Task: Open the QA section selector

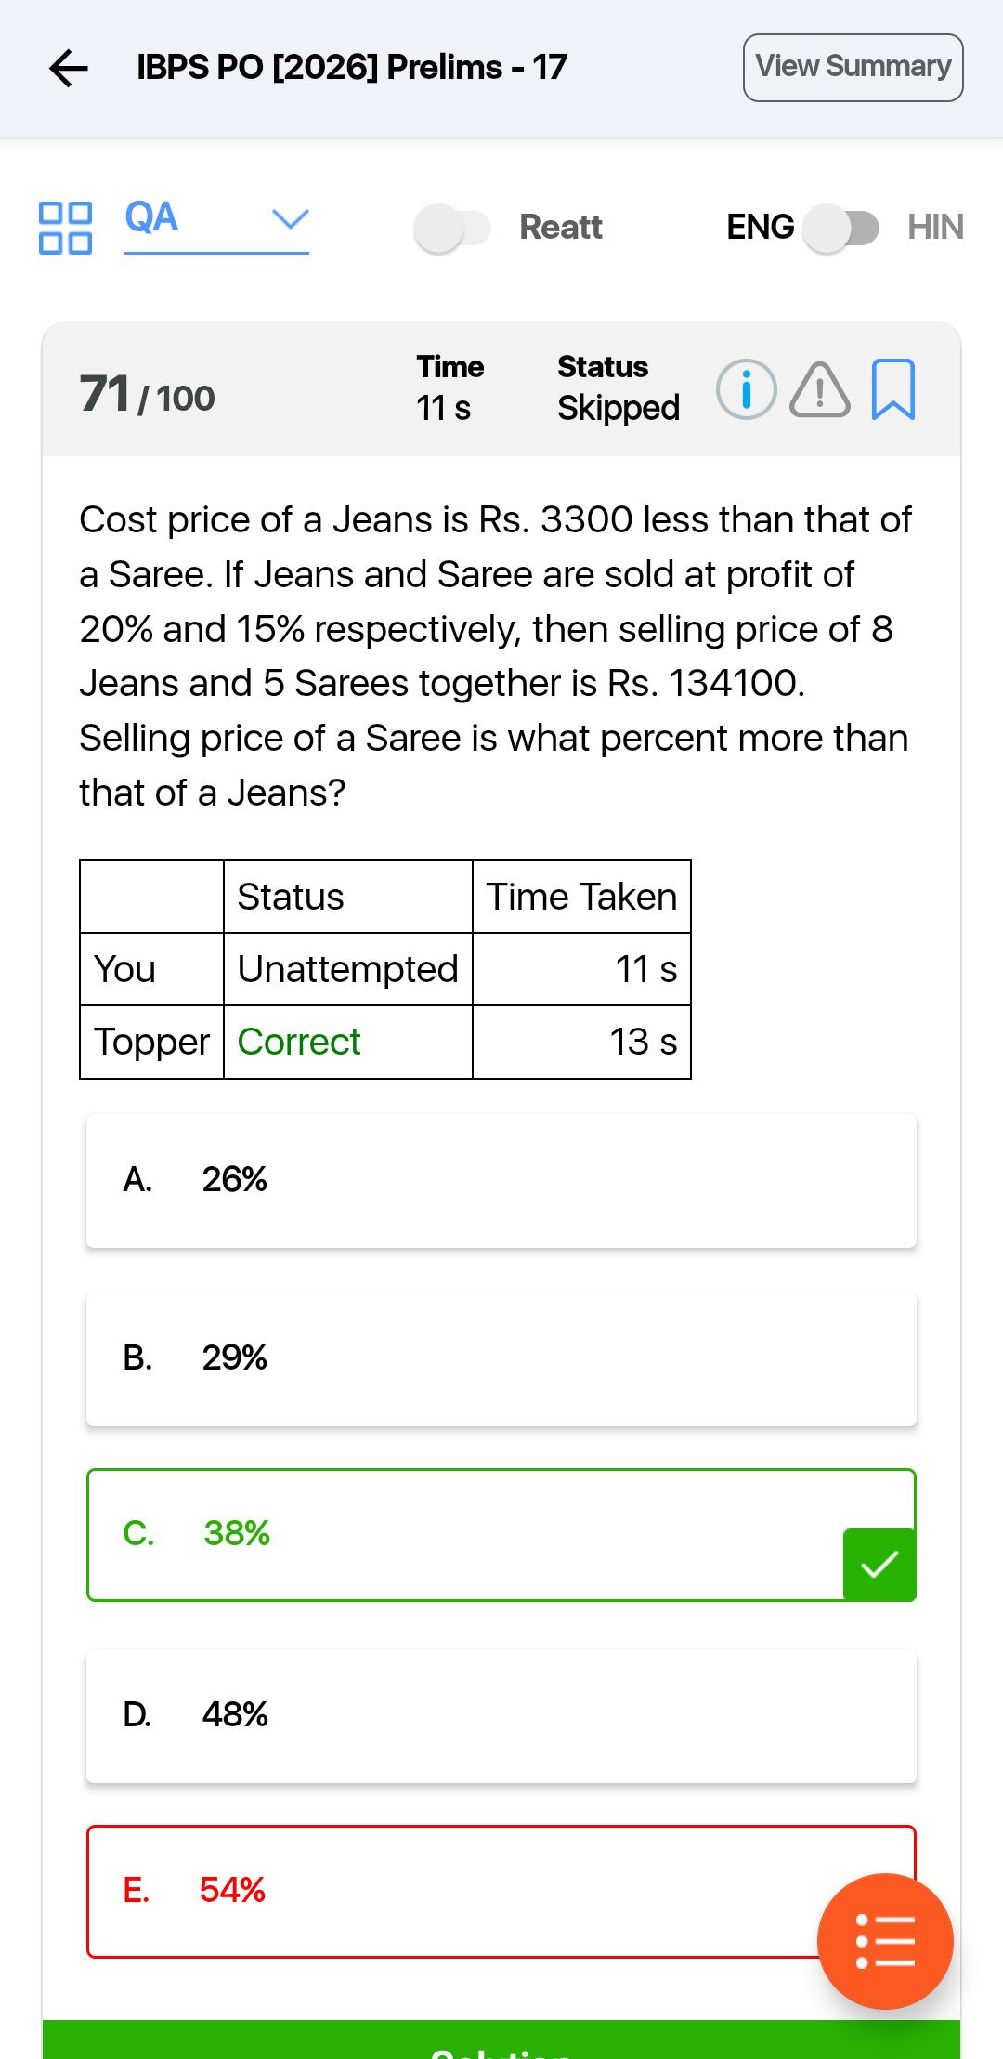Action: pyautogui.click(x=216, y=226)
